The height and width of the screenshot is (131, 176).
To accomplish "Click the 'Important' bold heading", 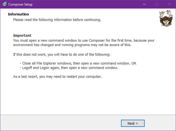I will 22,36.
